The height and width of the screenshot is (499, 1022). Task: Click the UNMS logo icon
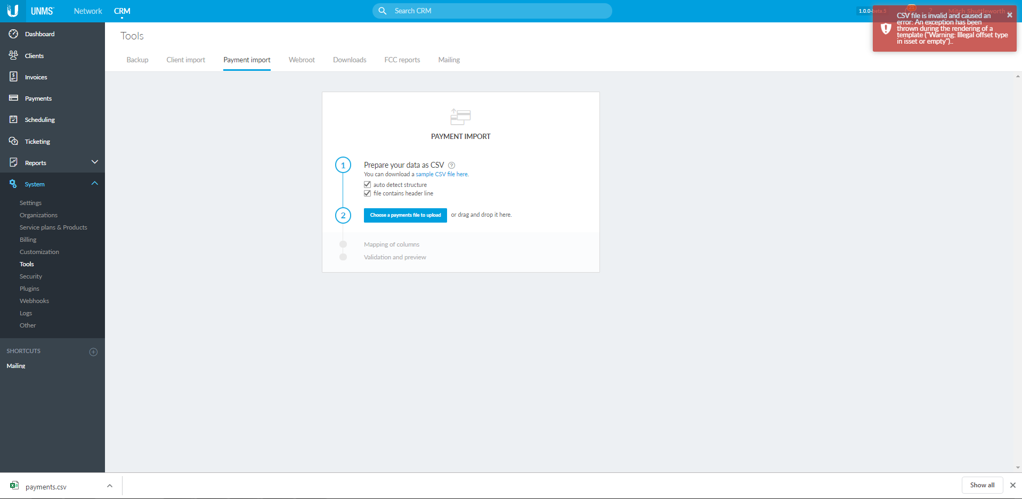click(13, 11)
